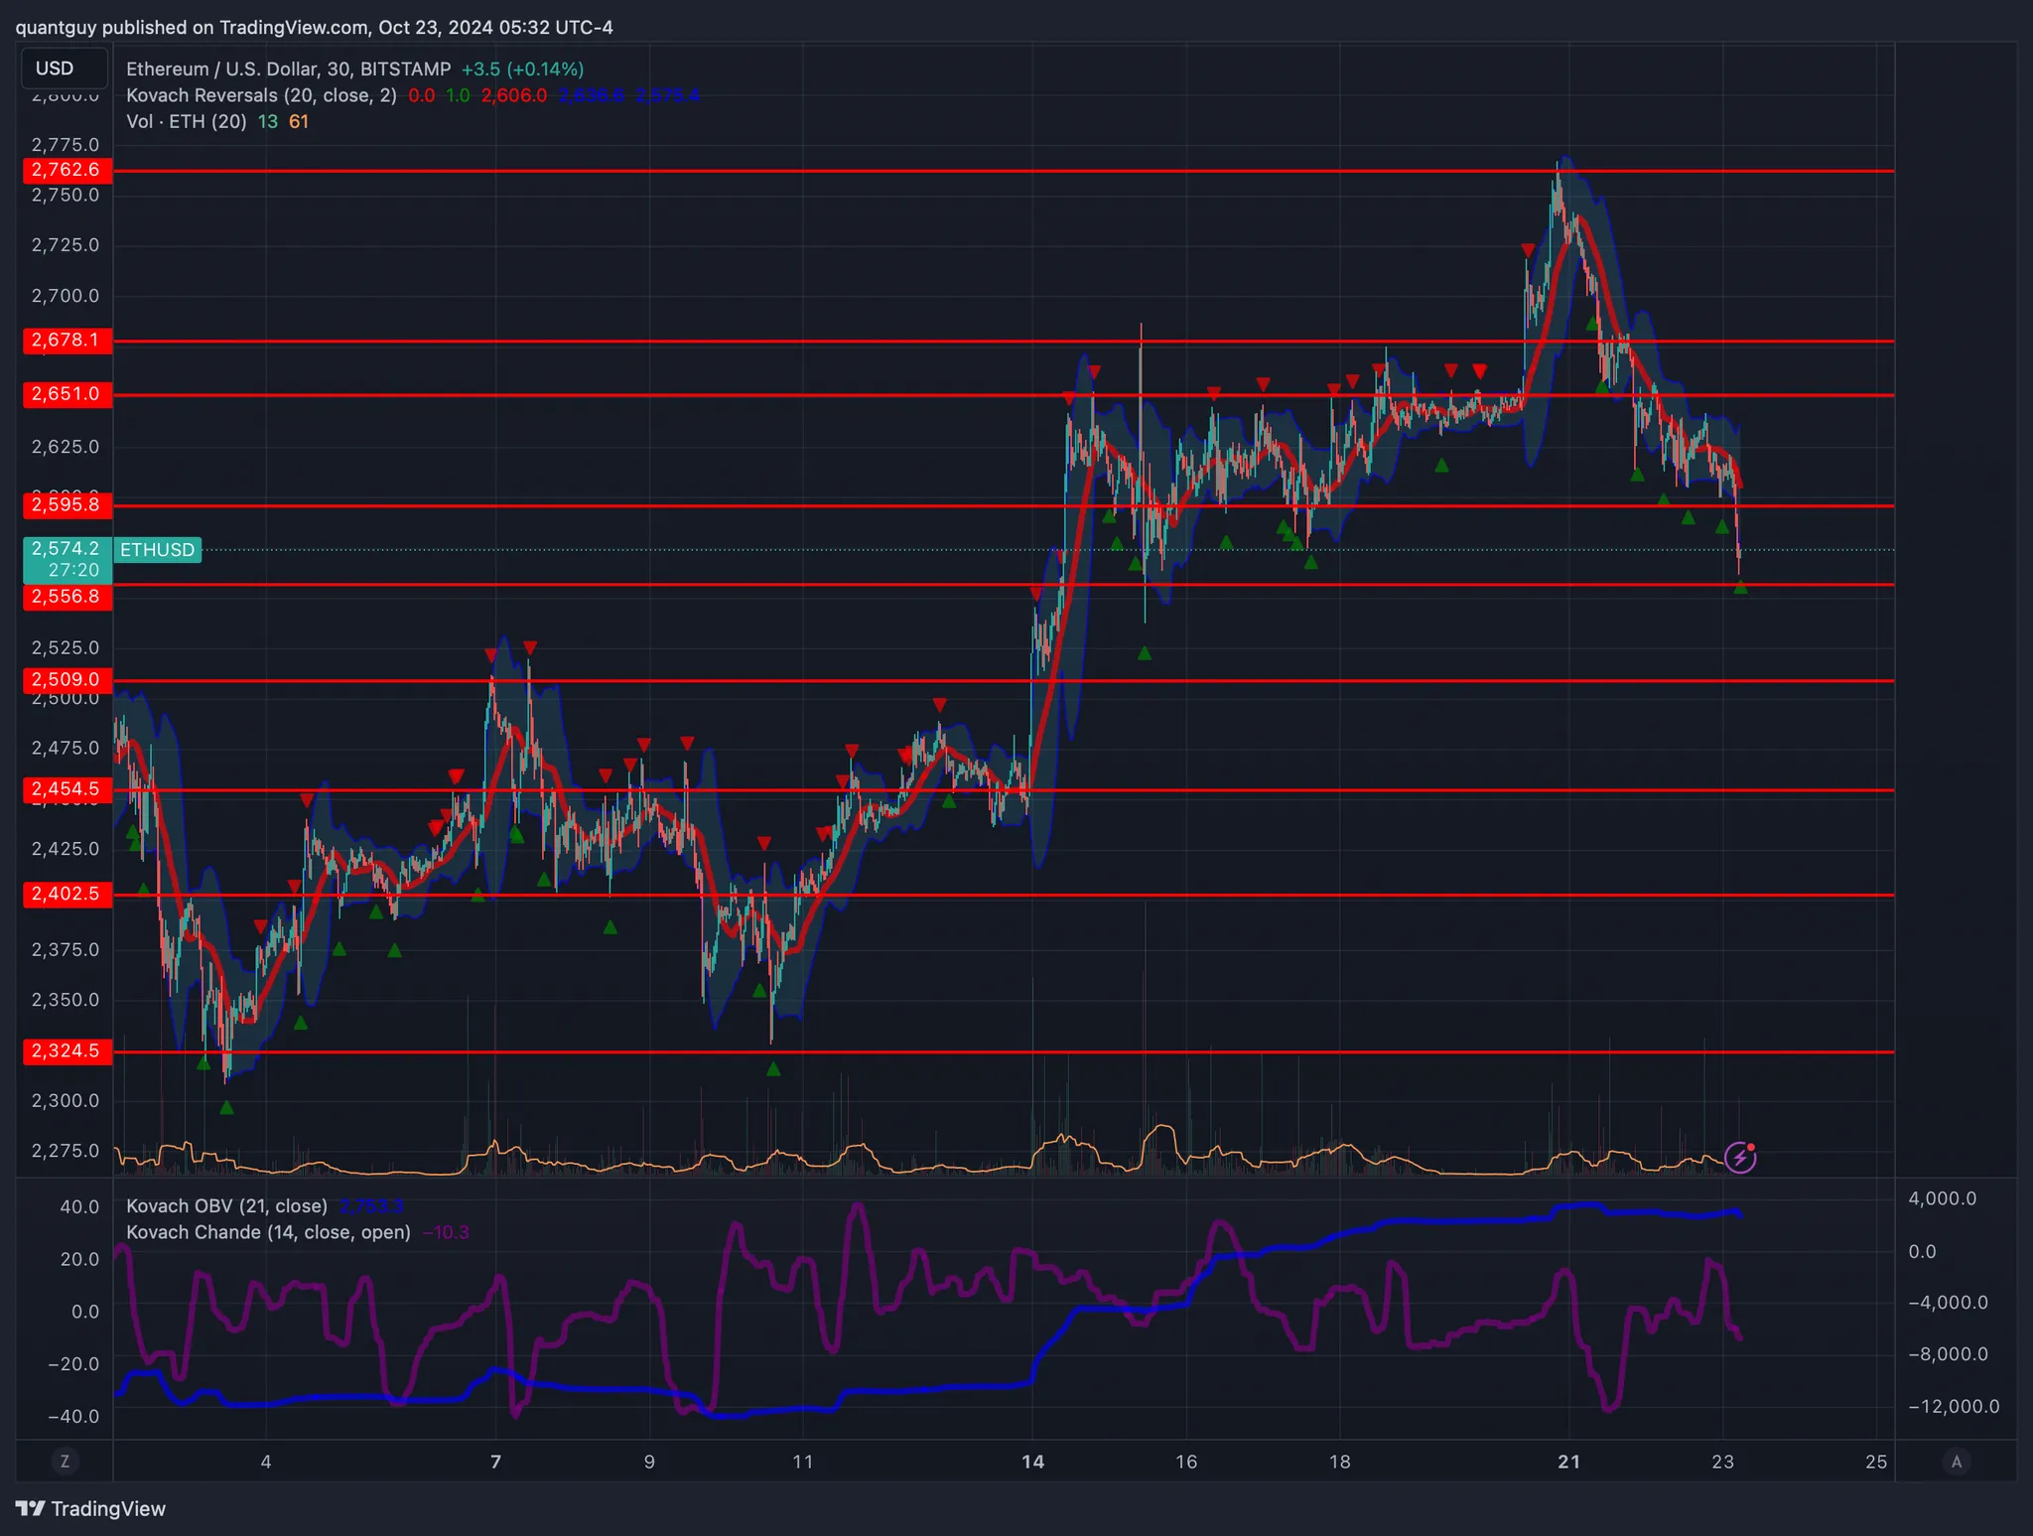Click the 21 date label on the time axis

pos(1568,1461)
